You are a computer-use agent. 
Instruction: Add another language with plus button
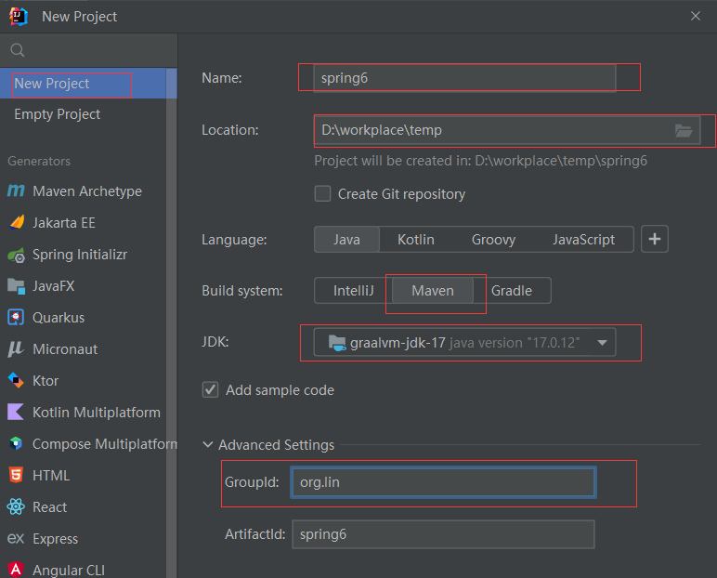[655, 239]
